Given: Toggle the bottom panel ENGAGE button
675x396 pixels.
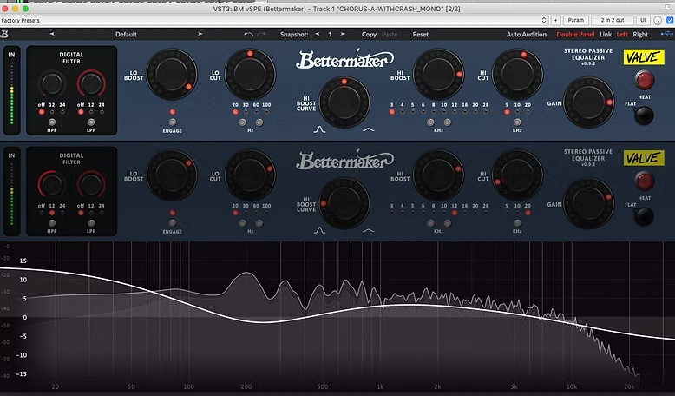Looking at the screenshot, I should 172,223.
